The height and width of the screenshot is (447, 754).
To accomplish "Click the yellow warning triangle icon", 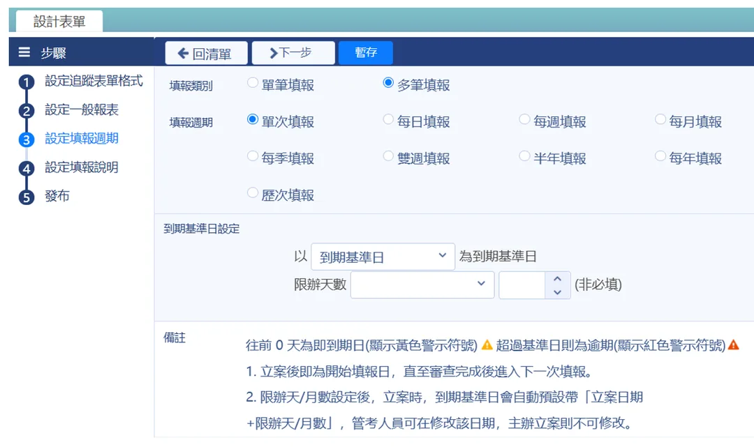I will (487, 344).
